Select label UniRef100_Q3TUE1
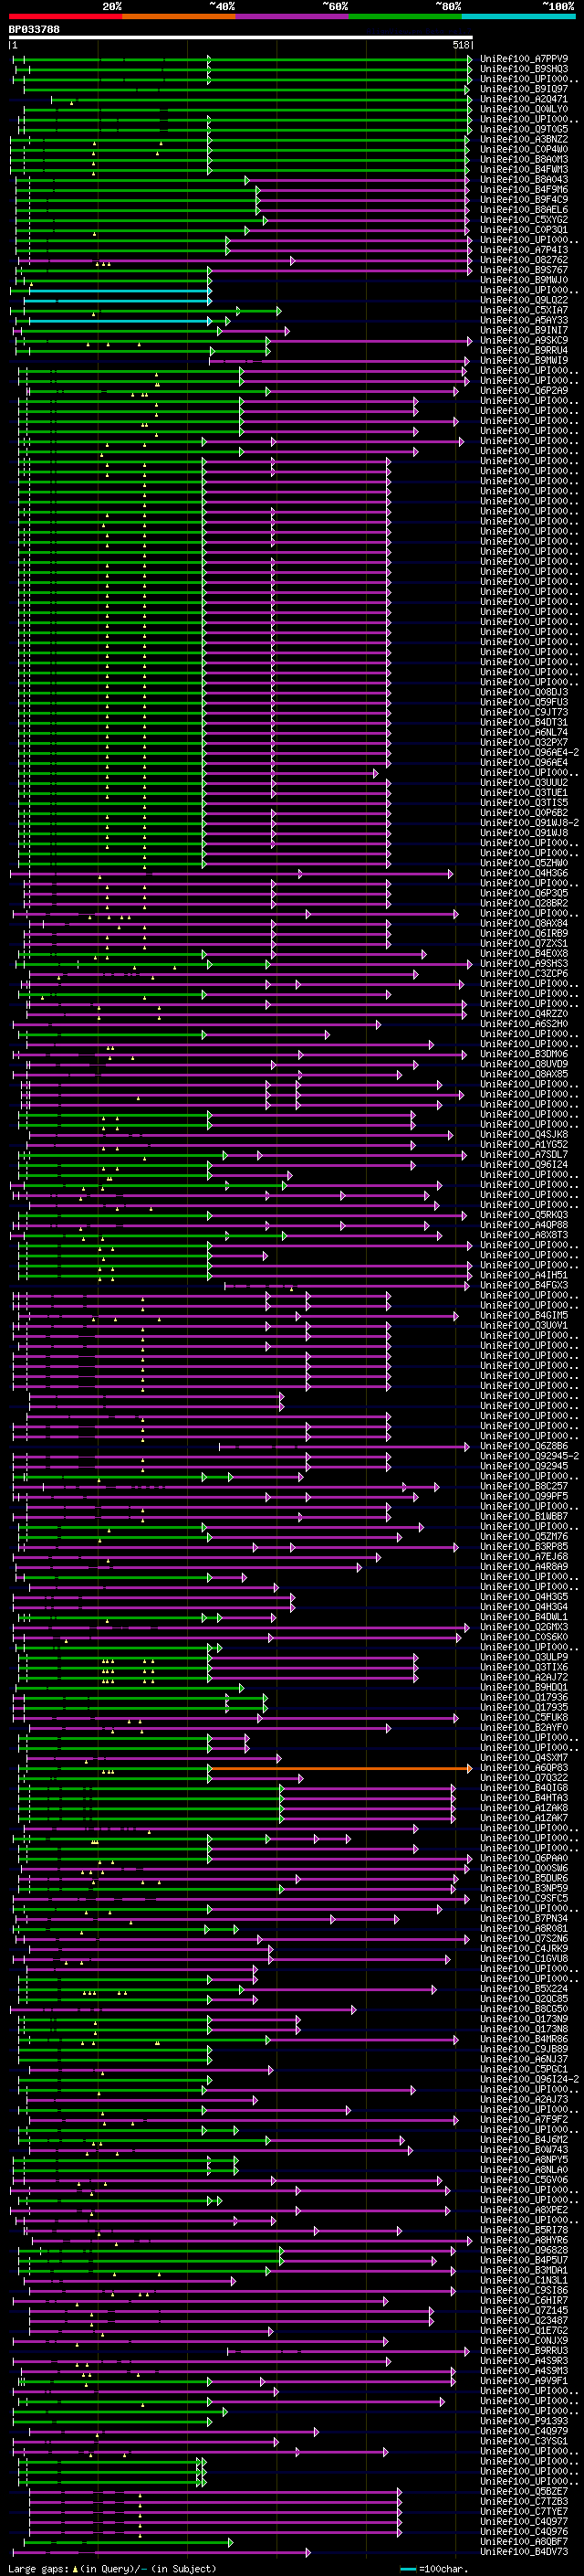This screenshot has height=2576, width=584. (x=524, y=792)
